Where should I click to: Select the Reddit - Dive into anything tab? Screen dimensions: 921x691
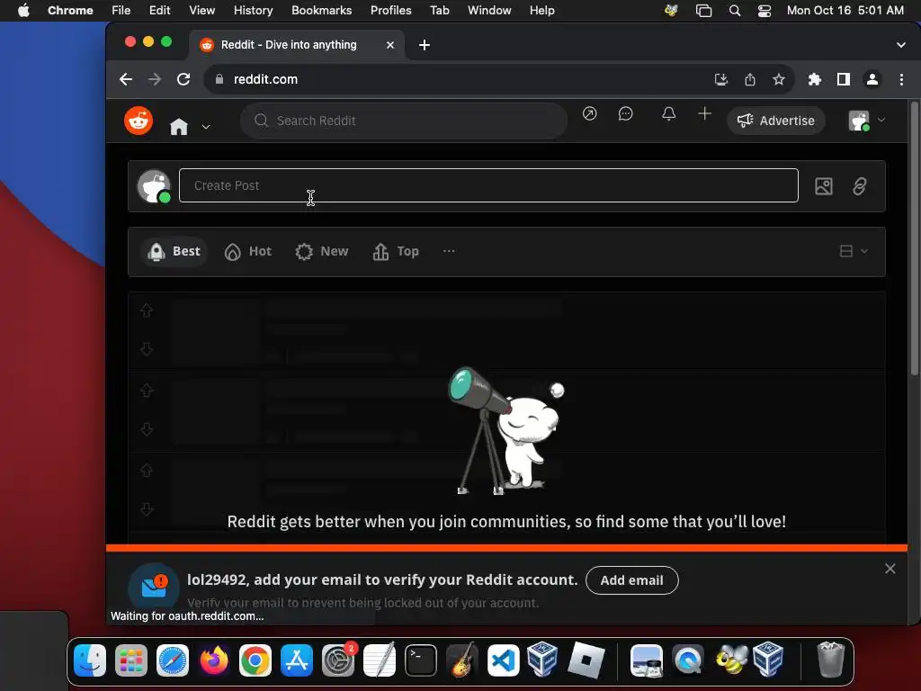(x=297, y=45)
